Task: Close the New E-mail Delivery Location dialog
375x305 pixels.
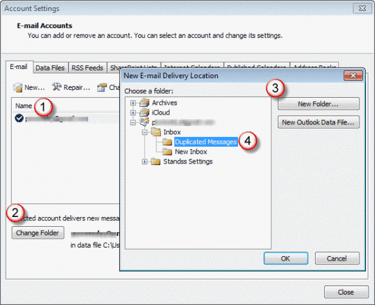Action: point(353,76)
